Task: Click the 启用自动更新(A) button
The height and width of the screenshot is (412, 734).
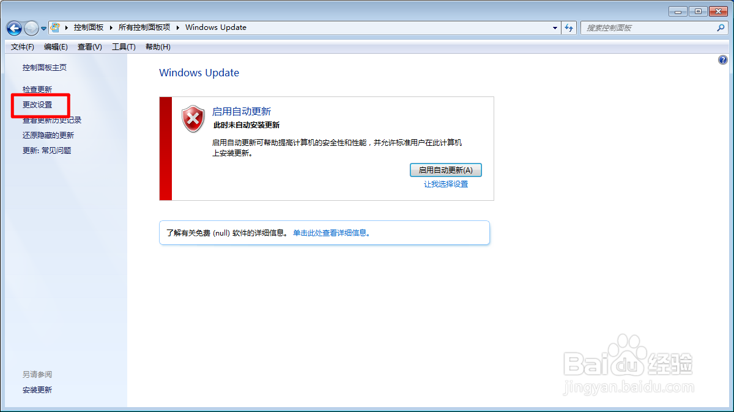Action: [x=446, y=170]
